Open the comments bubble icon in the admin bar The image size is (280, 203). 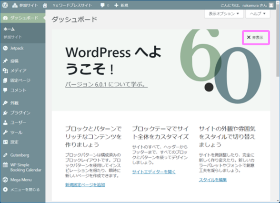(102, 5)
